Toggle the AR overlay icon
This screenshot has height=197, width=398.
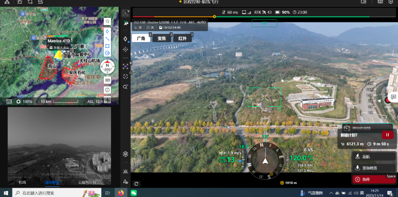[x=125, y=154]
